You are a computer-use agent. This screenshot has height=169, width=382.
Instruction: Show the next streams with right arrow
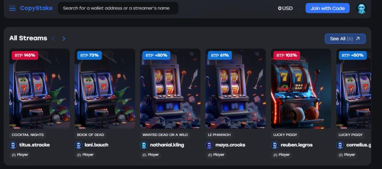click(63, 39)
